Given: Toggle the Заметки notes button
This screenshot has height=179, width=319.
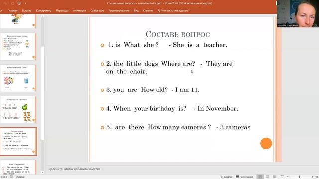Looking at the screenshot, I should 226,177.
